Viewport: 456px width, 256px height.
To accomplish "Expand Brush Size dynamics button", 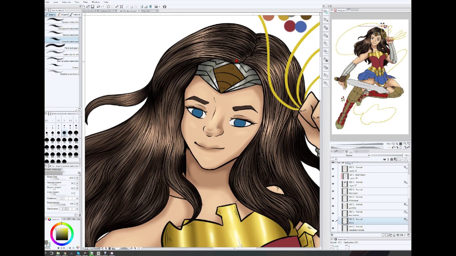I will click(x=77, y=178).
